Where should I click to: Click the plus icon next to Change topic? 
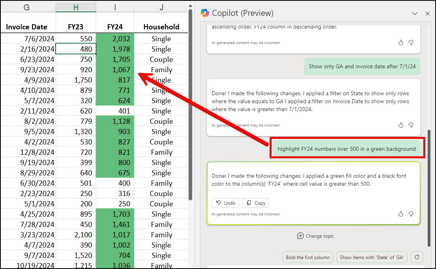(x=301, y=236)
